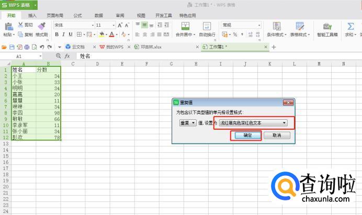Click 取消 button in the 重复值 dialog
The image size is (362, 215).
coord(277,135)
